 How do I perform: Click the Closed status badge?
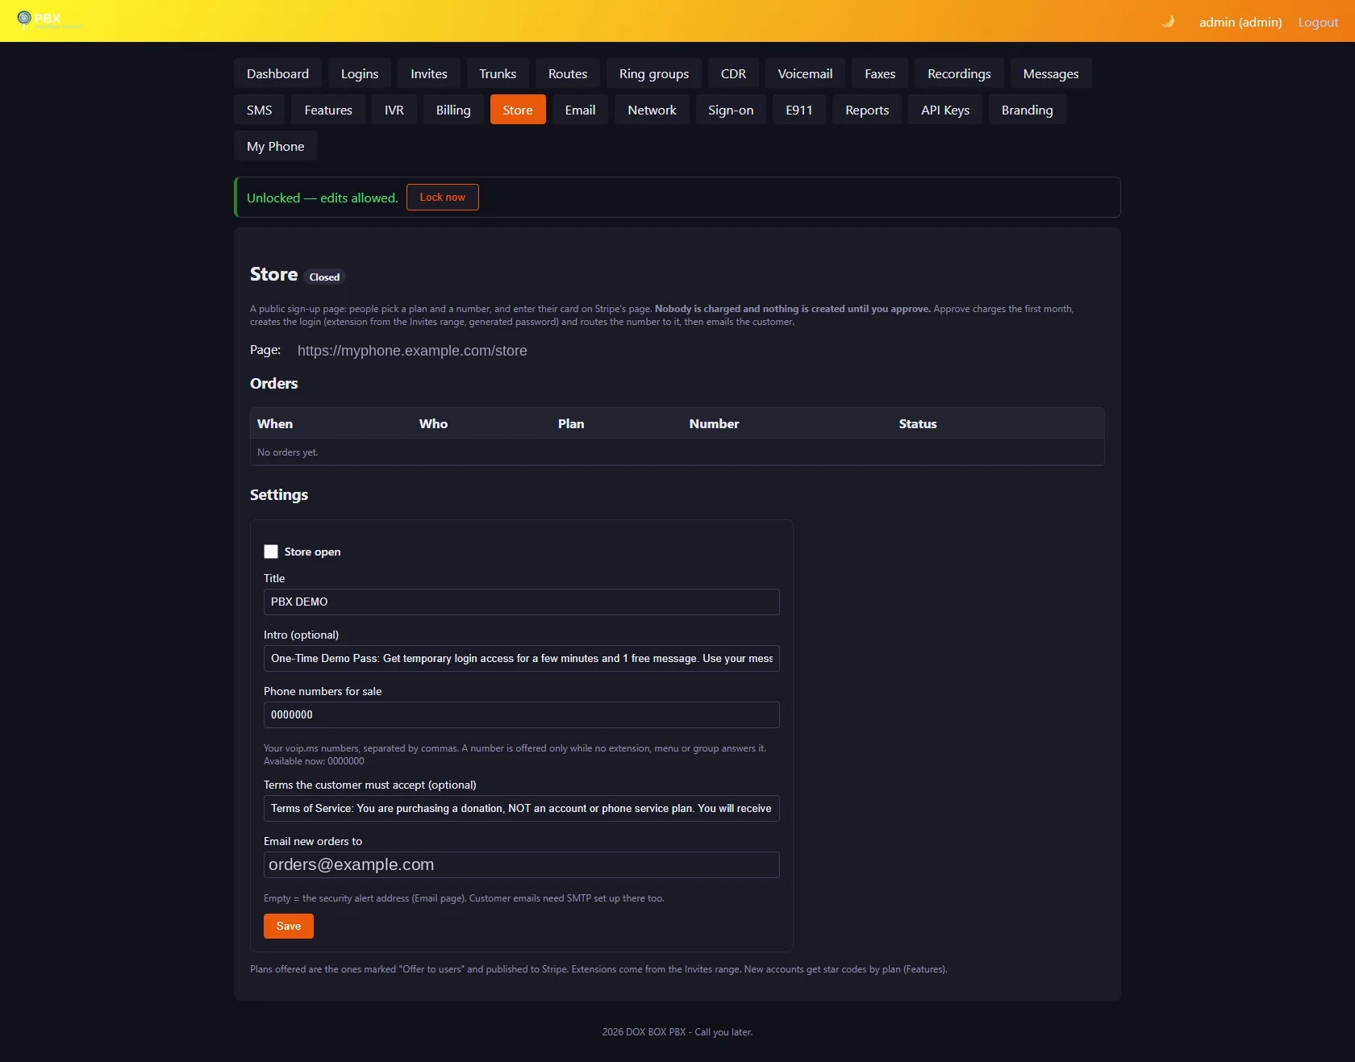click(x=324, y=277)
